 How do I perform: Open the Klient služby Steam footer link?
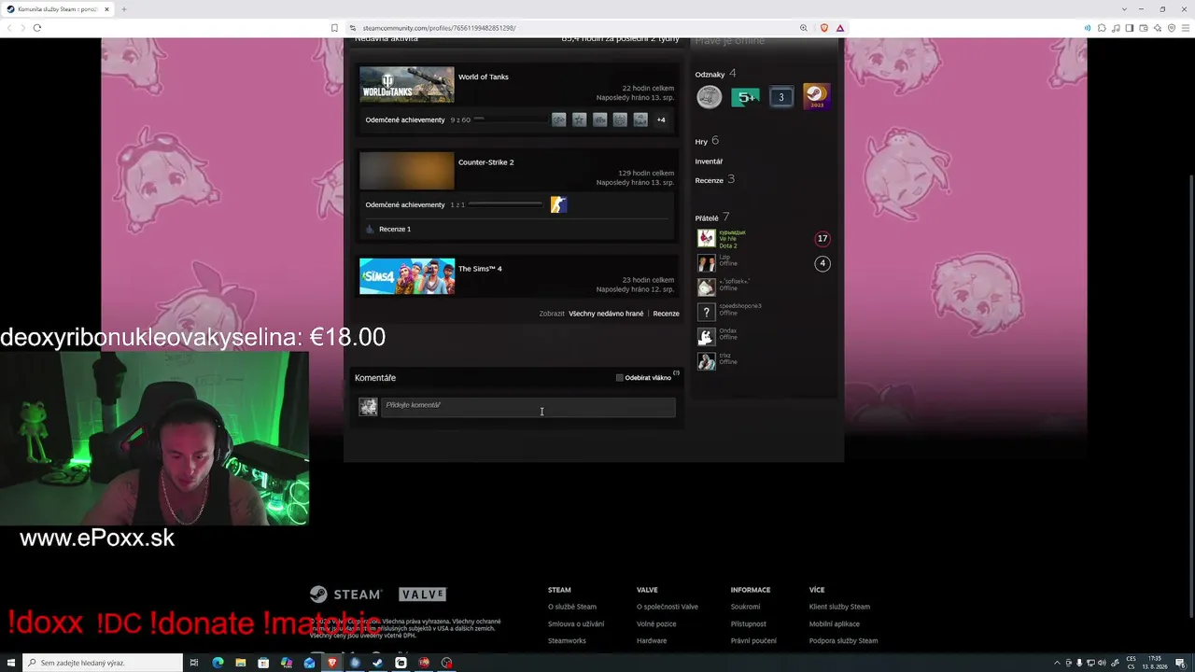click(839, 607)
